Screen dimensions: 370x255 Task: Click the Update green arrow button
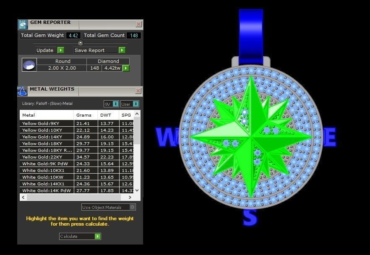tap(61, 50)
